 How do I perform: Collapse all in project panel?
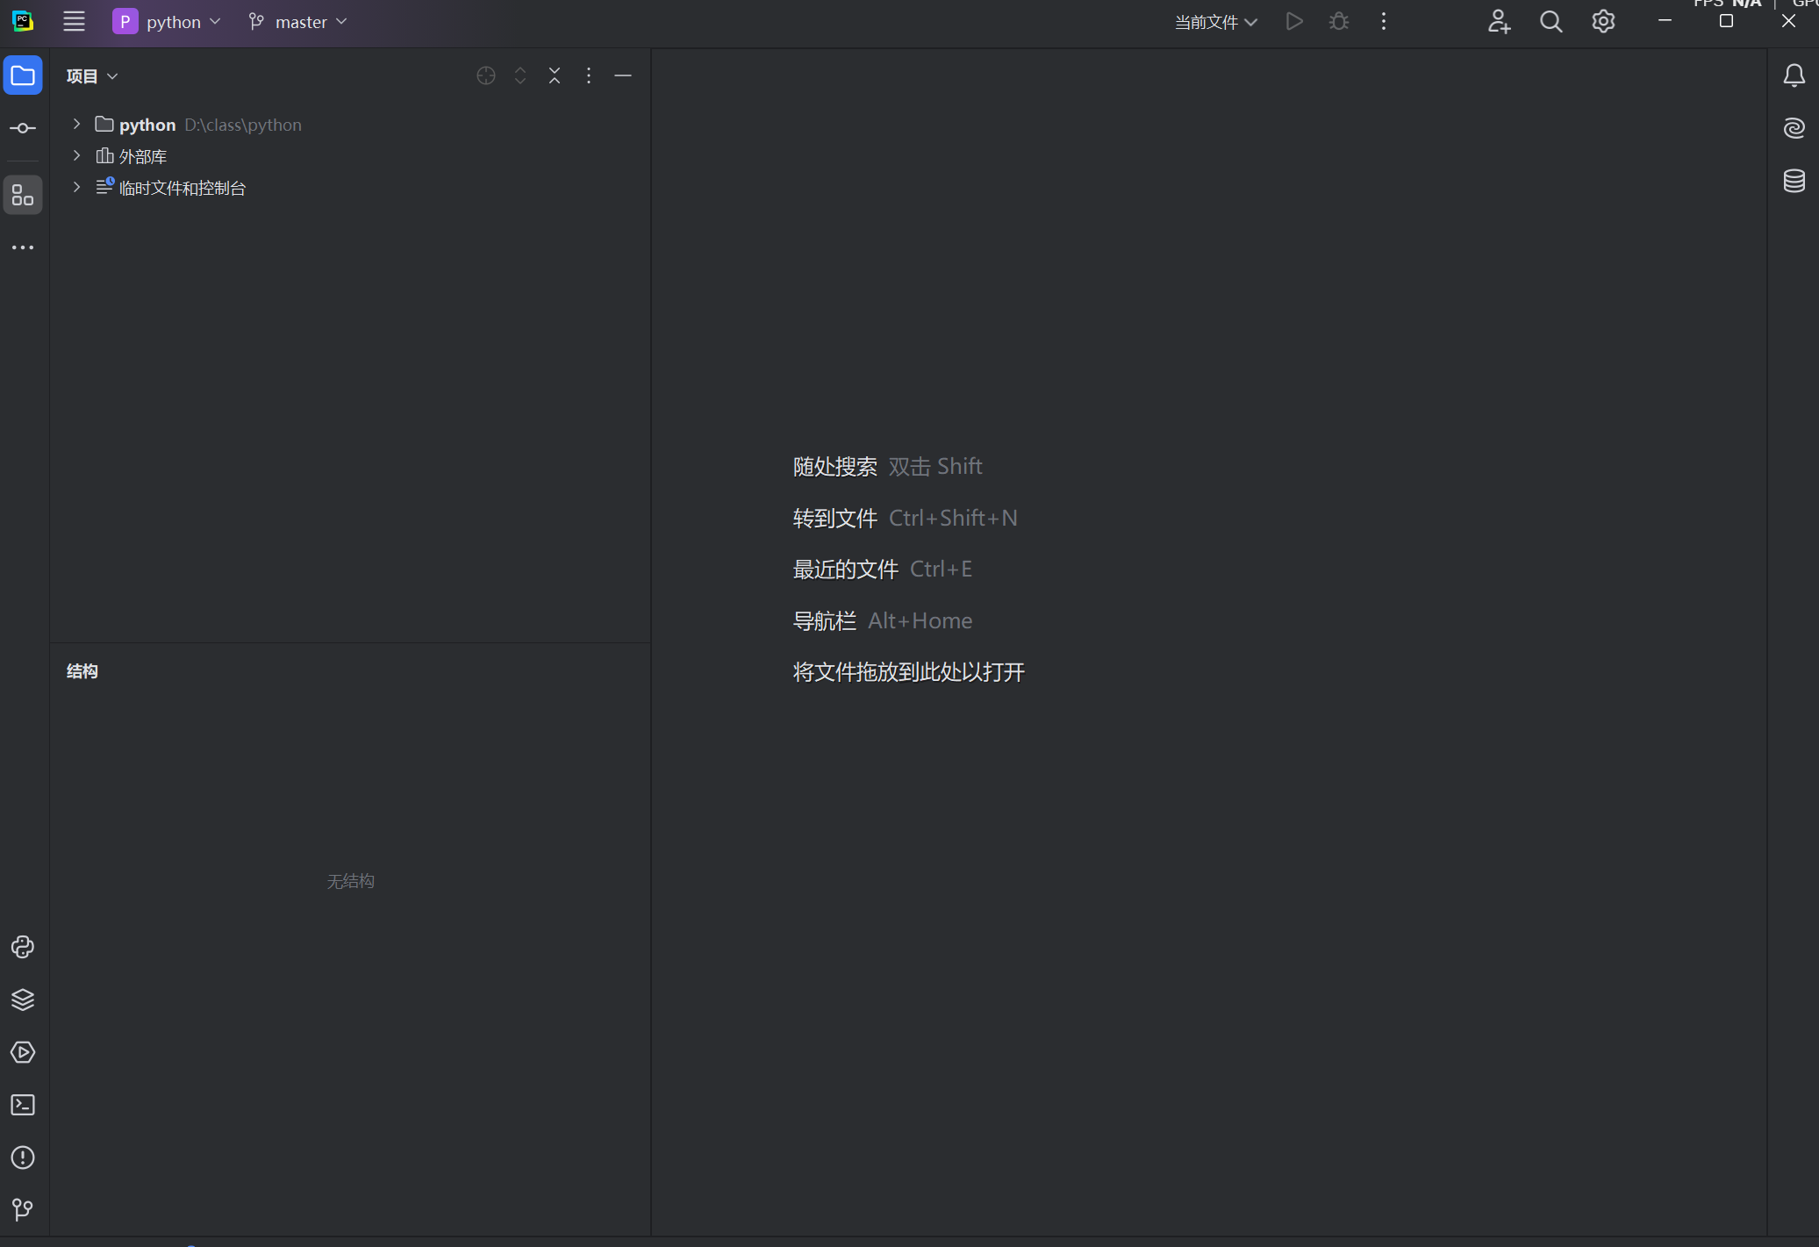(555, 76)
